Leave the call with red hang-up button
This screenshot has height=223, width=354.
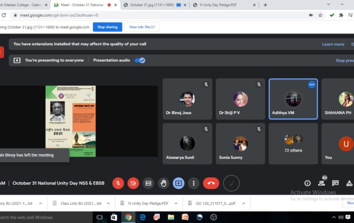coord(211,183)
